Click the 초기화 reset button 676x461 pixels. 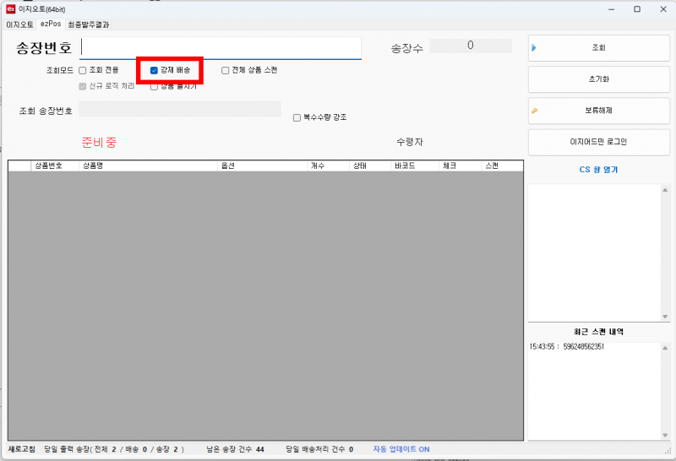pyautogui.click(x=599, y=79)
